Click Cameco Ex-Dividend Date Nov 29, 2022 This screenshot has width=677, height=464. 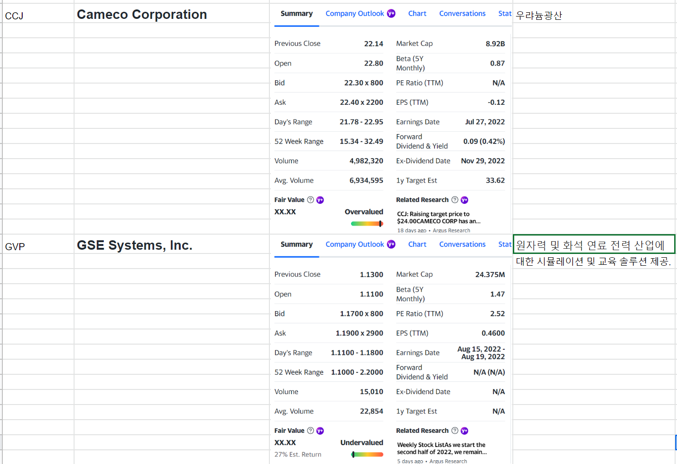[x=483, y=161]
